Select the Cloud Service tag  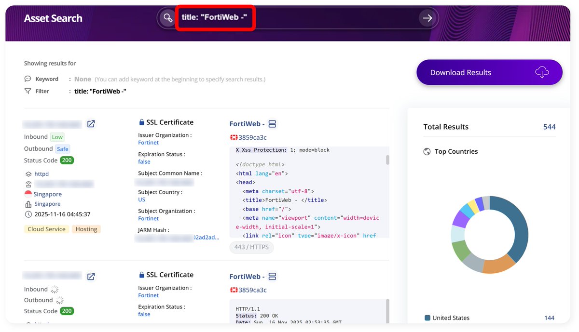[x=46, y=229]
